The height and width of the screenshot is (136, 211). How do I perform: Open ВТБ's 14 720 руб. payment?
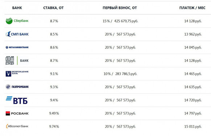pyautogui.click(x=193, y=100)
